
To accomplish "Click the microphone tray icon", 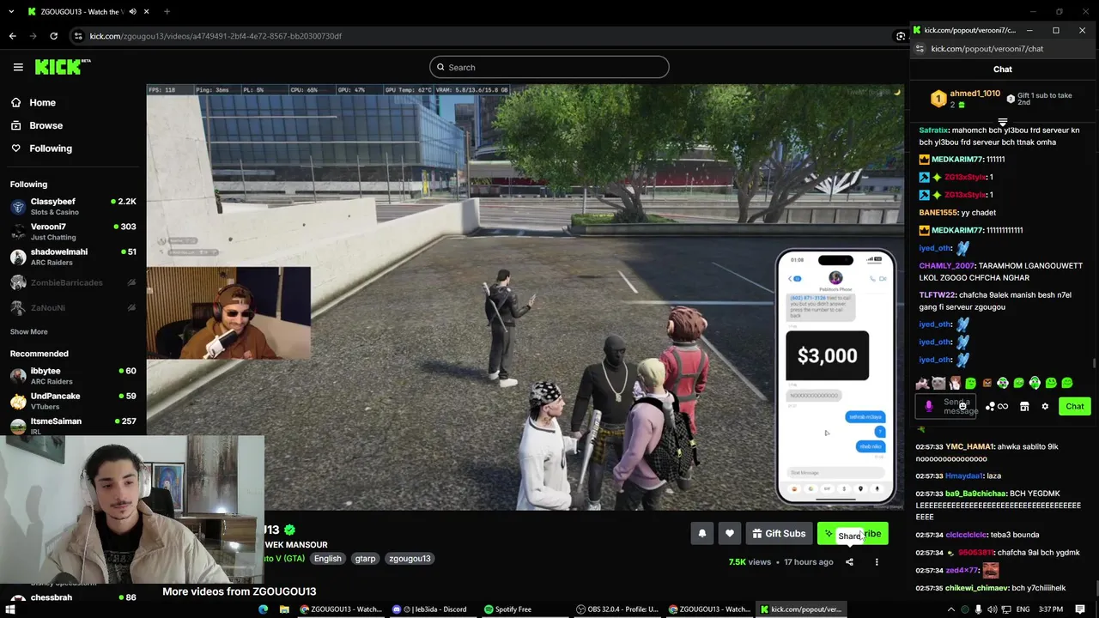I will coord(978,609).
